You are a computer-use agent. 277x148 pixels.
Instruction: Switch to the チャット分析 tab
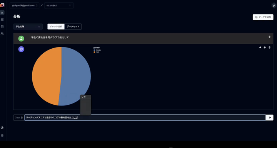[56, 26]
